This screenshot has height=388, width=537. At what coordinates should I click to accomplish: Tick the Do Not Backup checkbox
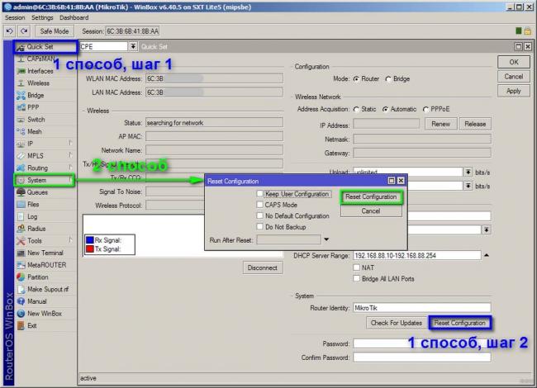260,226
